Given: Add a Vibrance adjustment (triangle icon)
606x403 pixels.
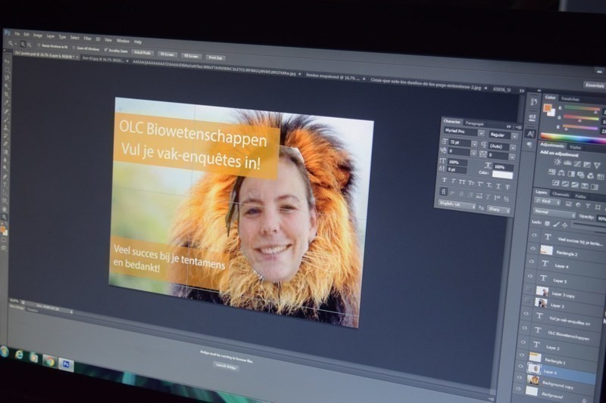Looking at the screenshot, I should (x=597, y=166).
